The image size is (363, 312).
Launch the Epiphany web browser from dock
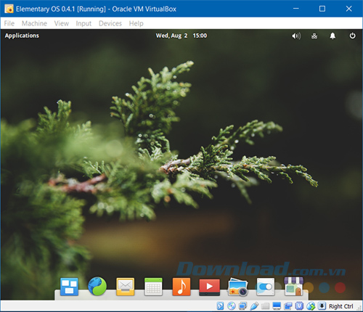pos(97,287)
